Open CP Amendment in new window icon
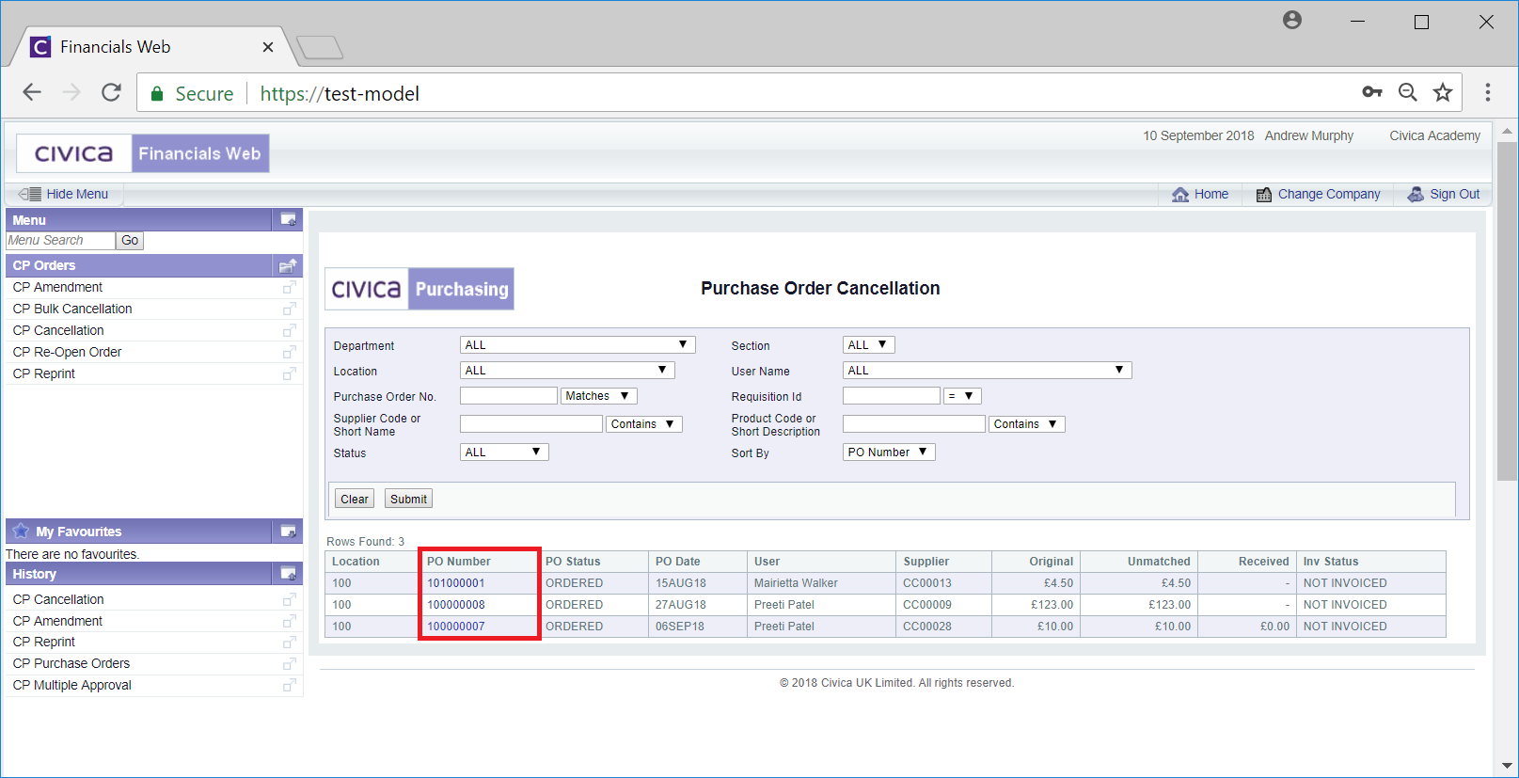Viewport: 1519px width, 778px height. click(x=289, y=287)
